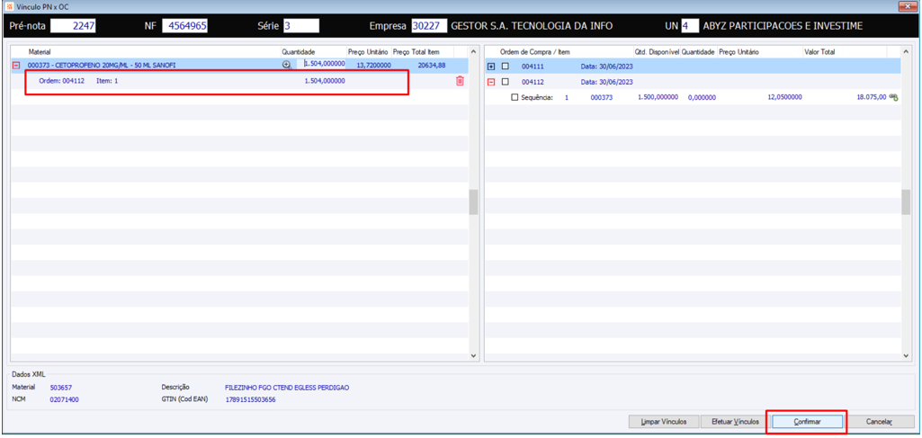922x438 pixels.
Task: Tick the checkbox for order 004112
Action: coord(506,83)
